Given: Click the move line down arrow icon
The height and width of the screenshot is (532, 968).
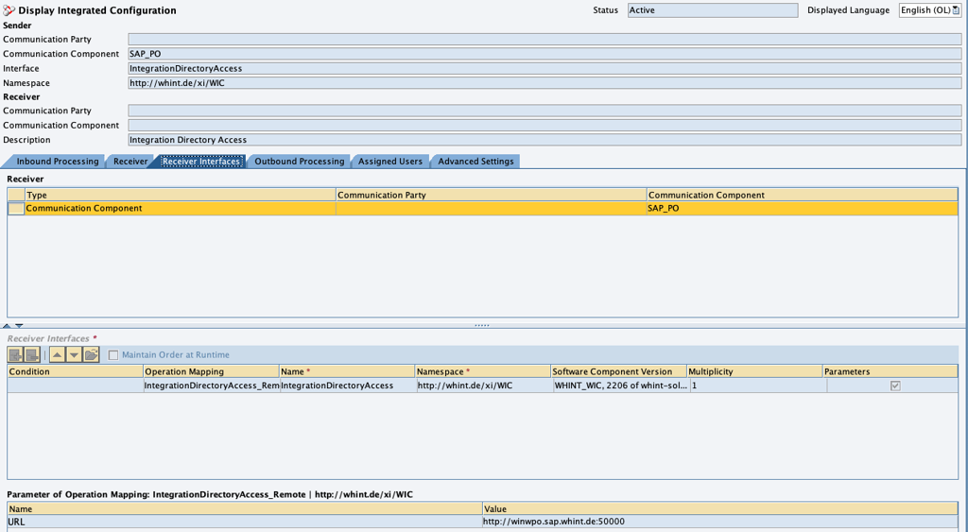Looking at the screenshot, I should tap(74, 355).
